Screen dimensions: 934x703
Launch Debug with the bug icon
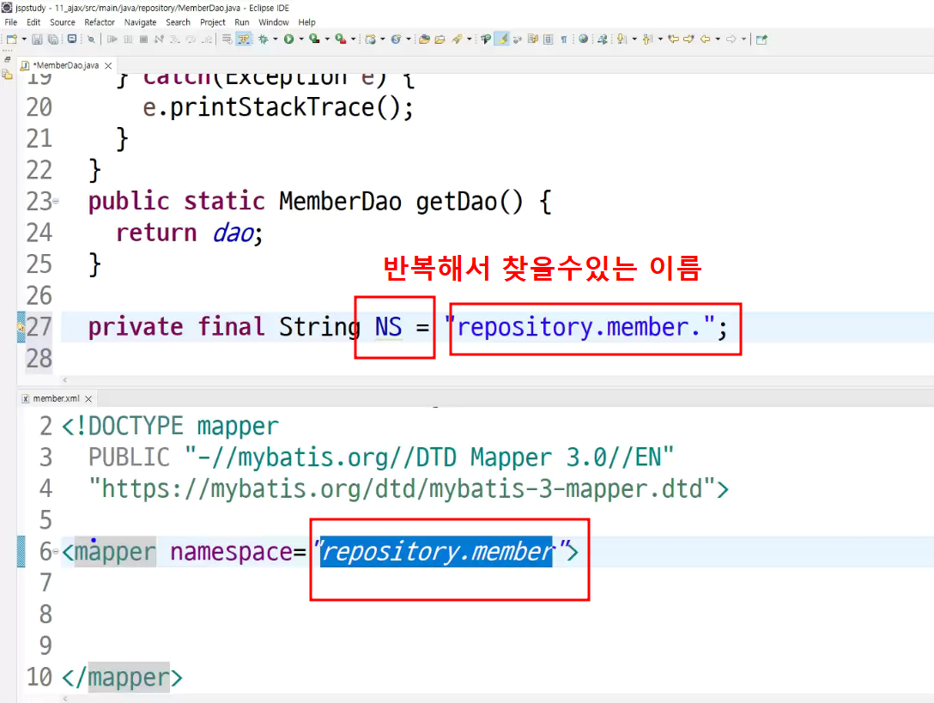pyautogui.click(x=264, y=39)
